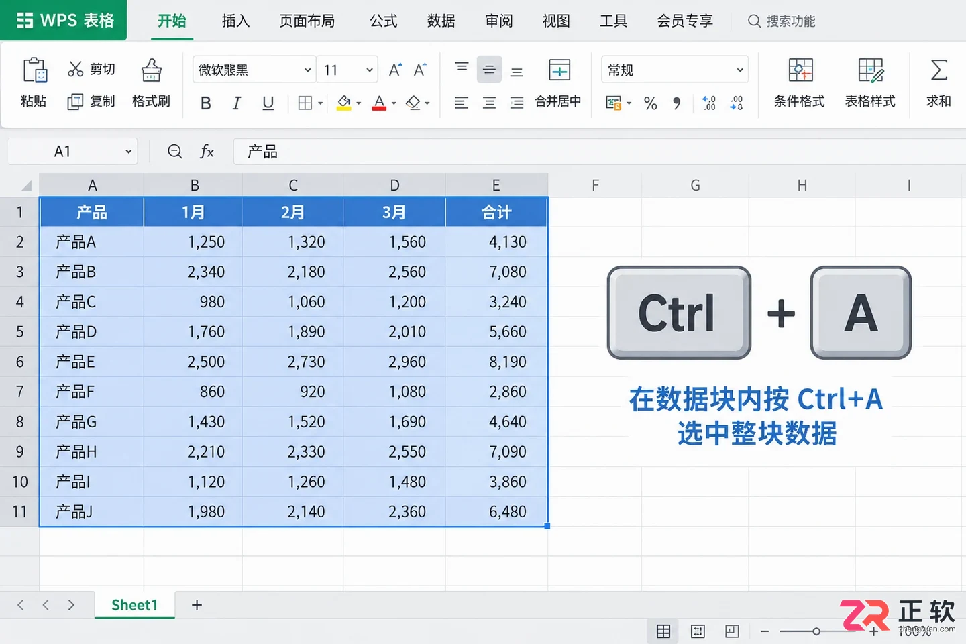966x644 pixels.
Task: Decrease decimal places
Action: (736, 103)
